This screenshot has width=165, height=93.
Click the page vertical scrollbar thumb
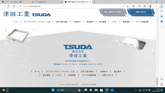click(x=157, y=81)
